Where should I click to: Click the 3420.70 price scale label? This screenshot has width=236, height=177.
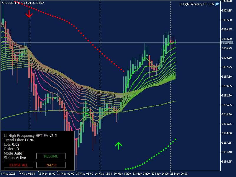point(227,1)
